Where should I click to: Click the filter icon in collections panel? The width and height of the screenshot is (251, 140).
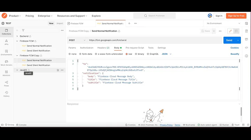pos(23,30)
